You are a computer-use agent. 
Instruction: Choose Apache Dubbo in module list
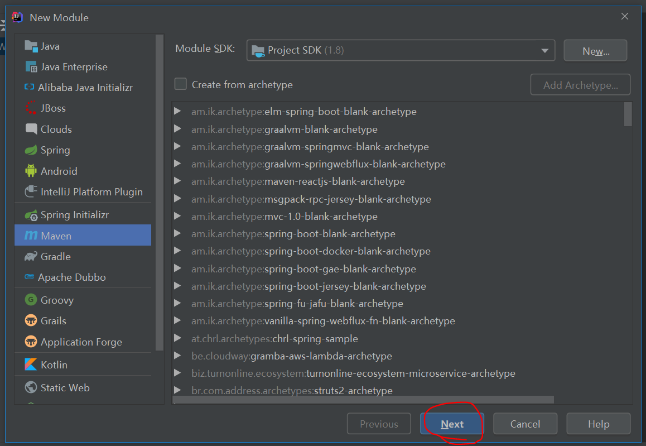tap(71, 277)
